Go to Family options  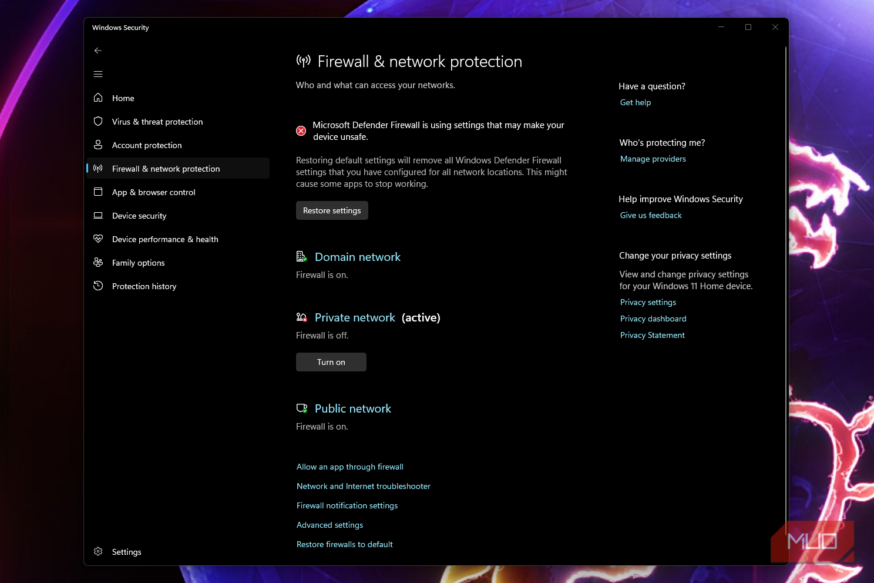point(178,262)
